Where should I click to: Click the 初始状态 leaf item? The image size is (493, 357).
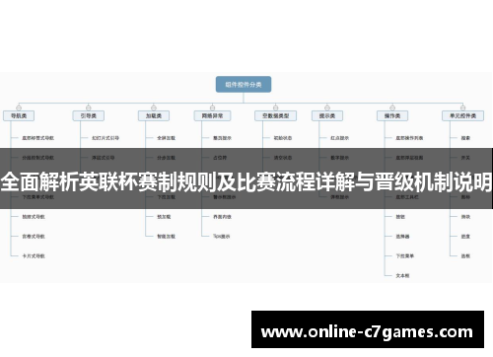coord(283,138)
